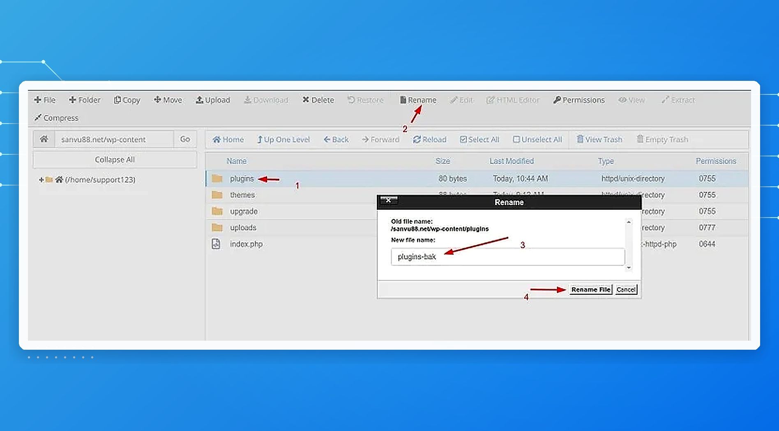Viewport: 779px width, 431px height.
Task: Create a new Folder from toolbar
Action: point(85,100)
